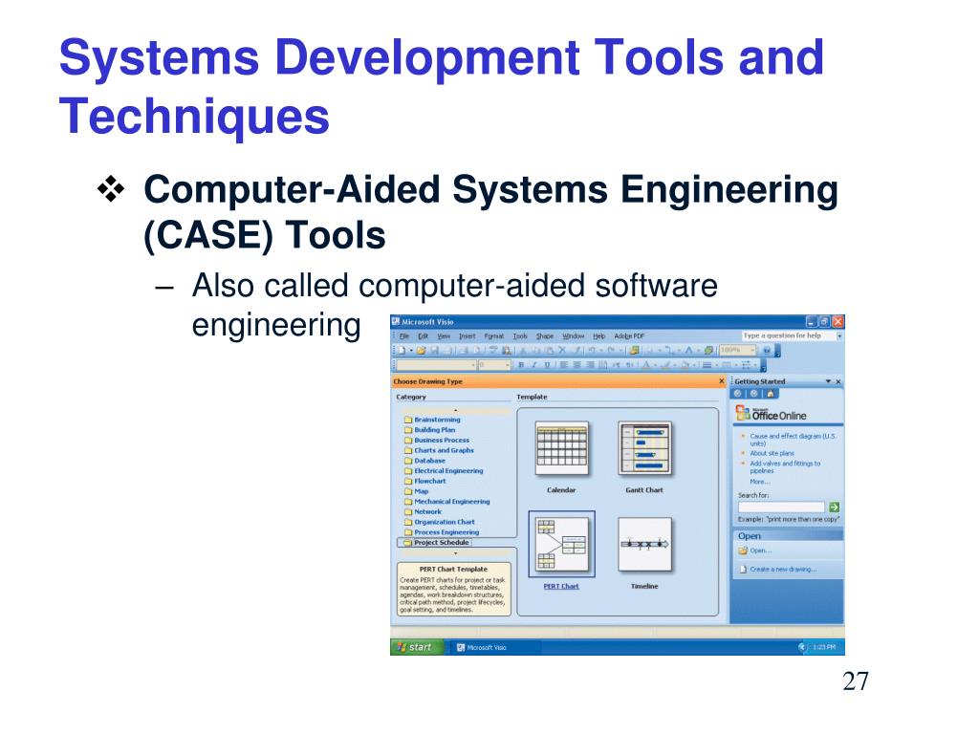
Task: Click the Text tool letter A icon
Action: pos(688,350)
